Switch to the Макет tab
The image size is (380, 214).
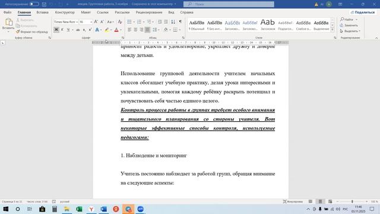[x=85, y=12]
